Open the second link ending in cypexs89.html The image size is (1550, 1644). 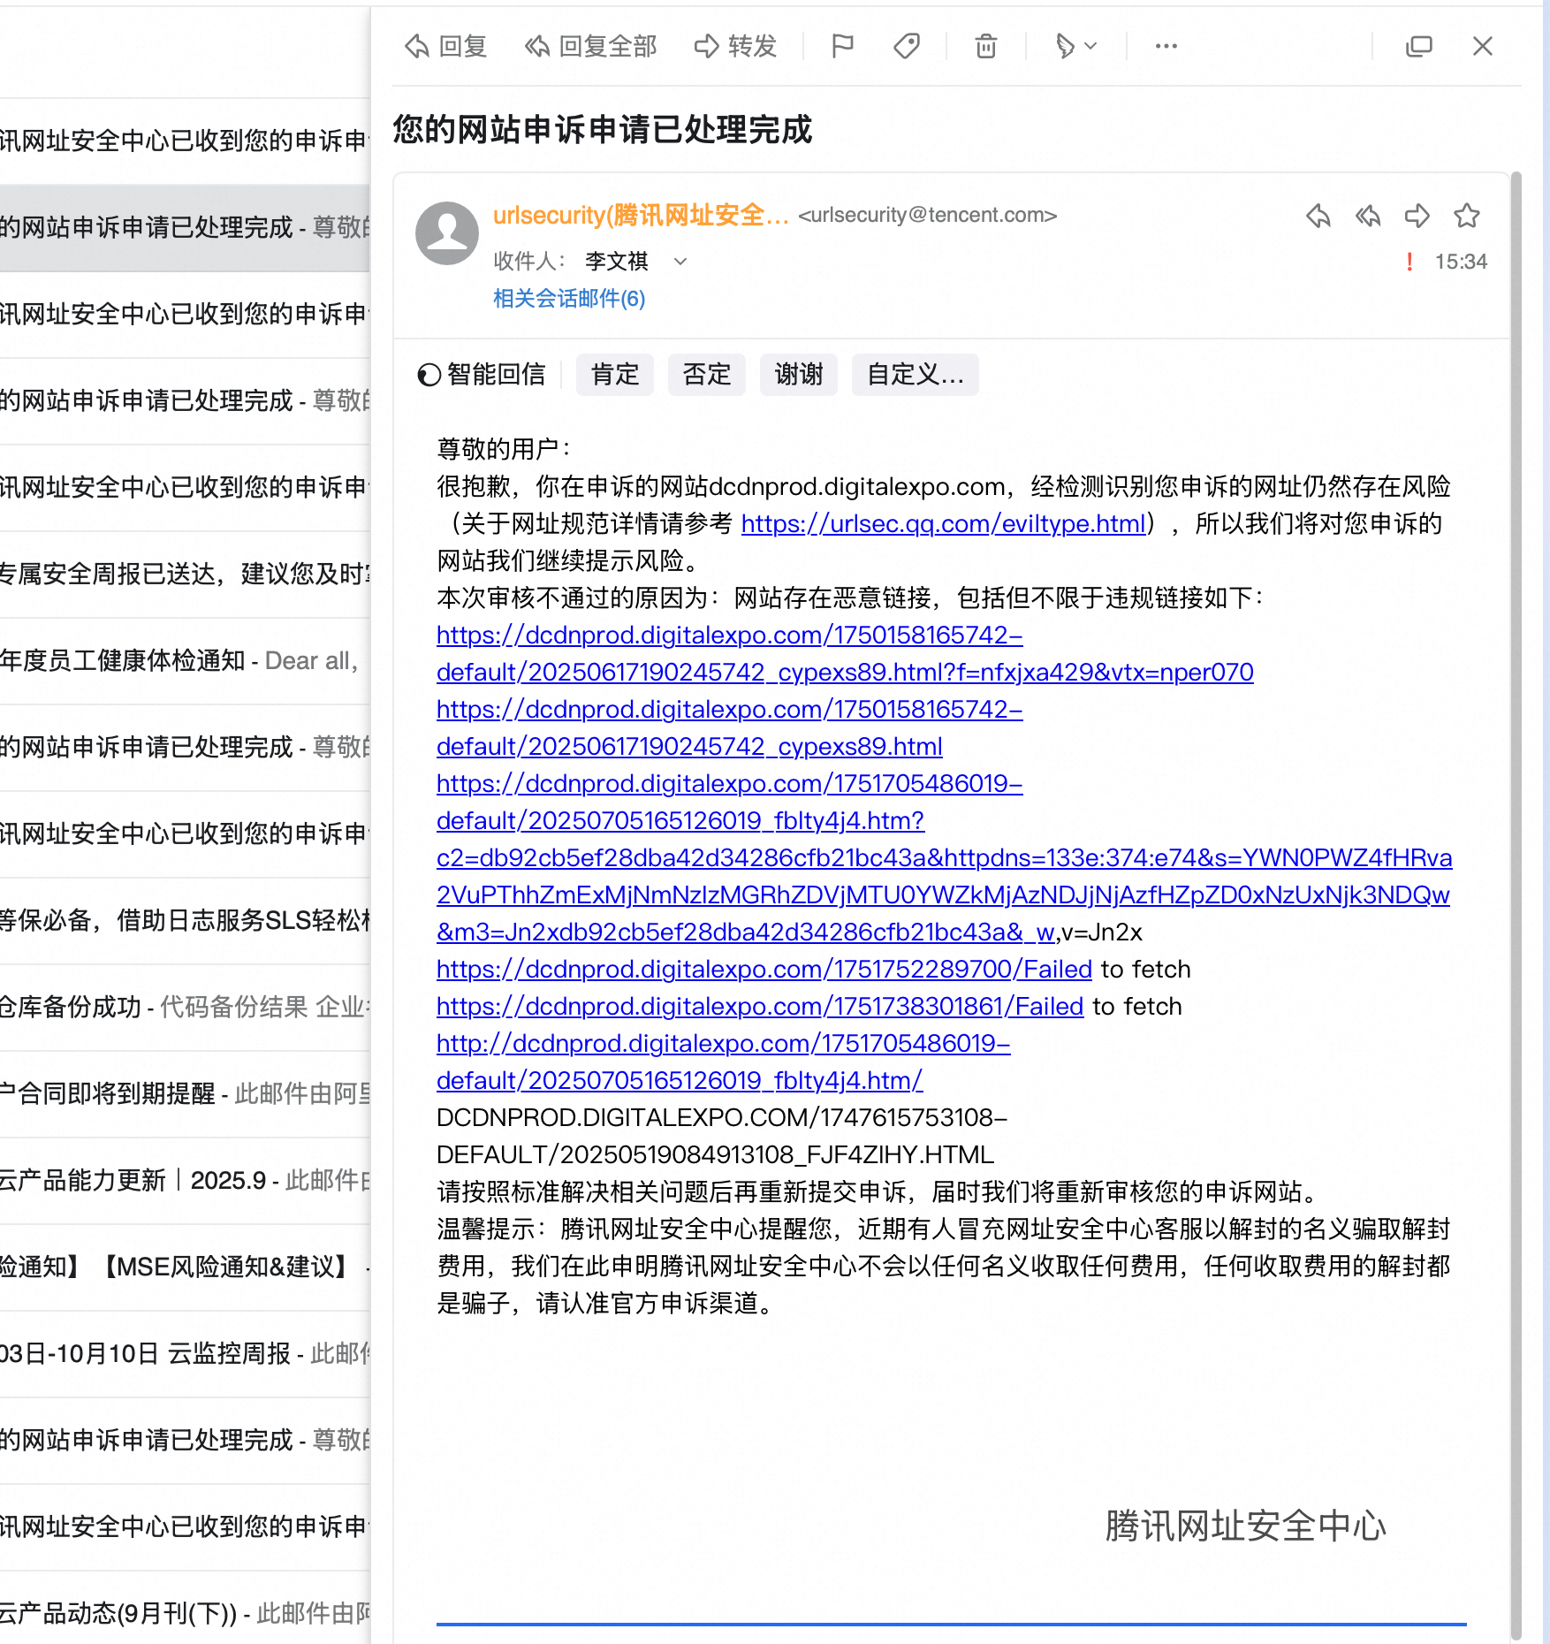[730, 728]
